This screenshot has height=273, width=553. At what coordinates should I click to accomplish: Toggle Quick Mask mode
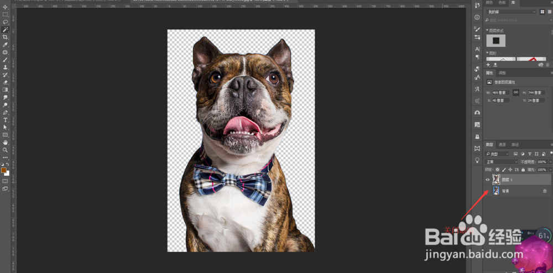click(6, 181)
